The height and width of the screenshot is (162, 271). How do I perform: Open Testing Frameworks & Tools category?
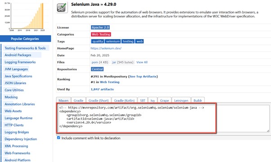[25, 48]
